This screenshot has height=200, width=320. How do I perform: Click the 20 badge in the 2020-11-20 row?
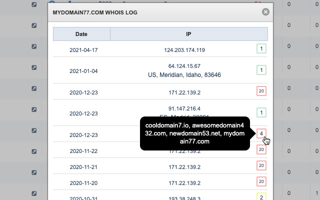coord(261,181)
